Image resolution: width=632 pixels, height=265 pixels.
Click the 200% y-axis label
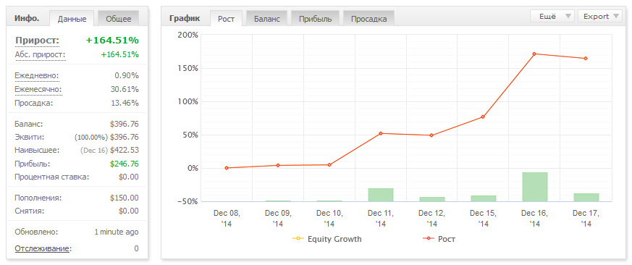point(188,35)
